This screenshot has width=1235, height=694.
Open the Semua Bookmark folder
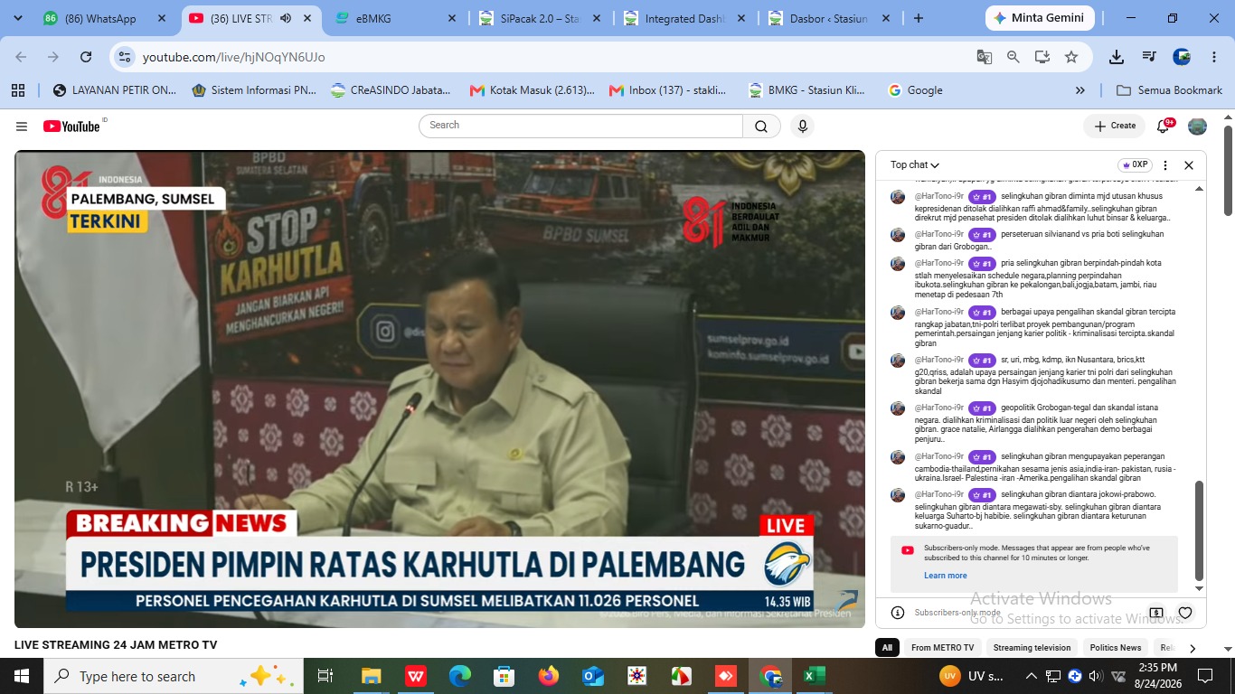click(x=1169, y=90)
